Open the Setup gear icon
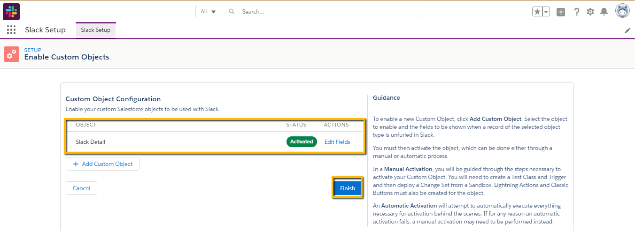Screen dimensions: 635x231 pyautogui.click(x=590, y=12)
